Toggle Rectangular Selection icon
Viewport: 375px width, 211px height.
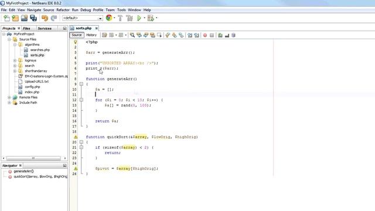coord(159,35)
